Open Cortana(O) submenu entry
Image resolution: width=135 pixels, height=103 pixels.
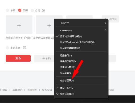[81, 31]
